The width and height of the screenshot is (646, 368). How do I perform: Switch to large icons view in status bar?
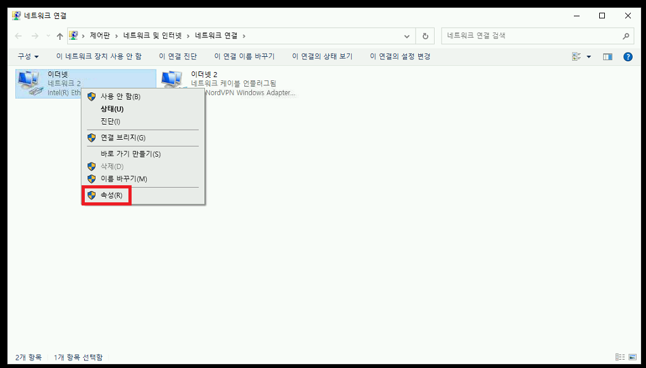coord(633,357)
